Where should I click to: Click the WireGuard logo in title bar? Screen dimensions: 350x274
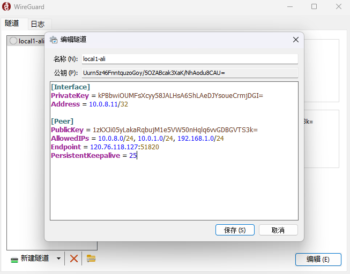coord(8,7)
